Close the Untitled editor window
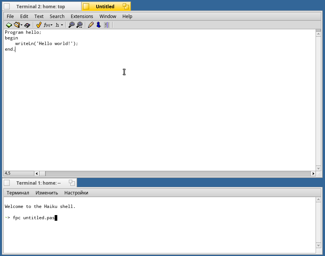The image size is (325, 256). [x=86, y=6]
